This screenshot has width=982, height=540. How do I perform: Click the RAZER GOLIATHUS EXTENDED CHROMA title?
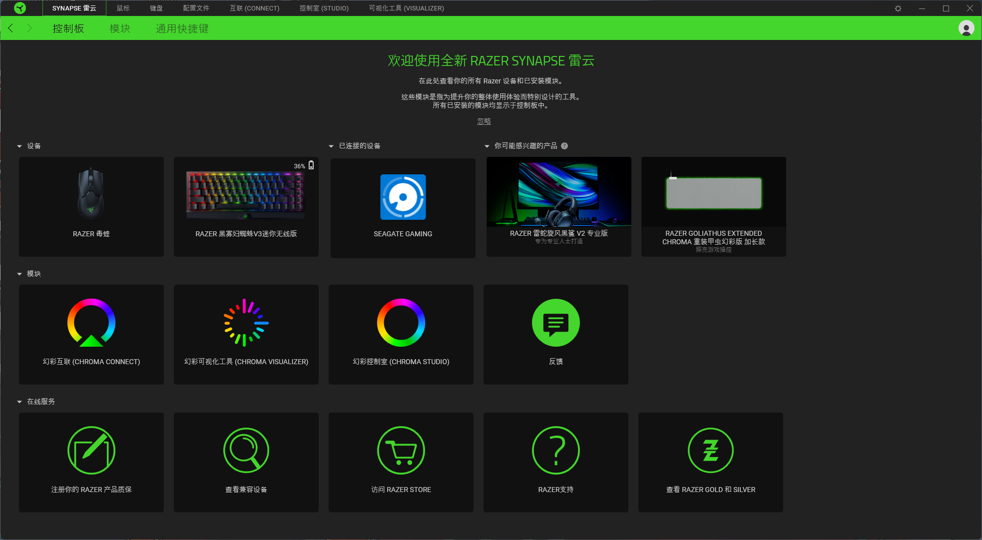tap(714, 237)
